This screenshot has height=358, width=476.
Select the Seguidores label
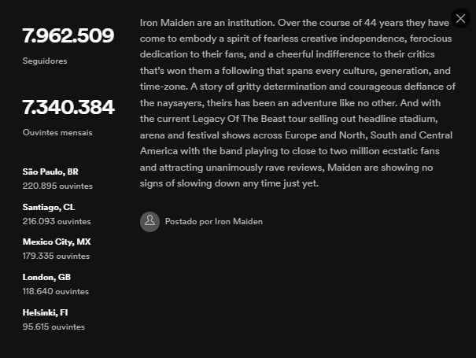(x=45, y=61)
